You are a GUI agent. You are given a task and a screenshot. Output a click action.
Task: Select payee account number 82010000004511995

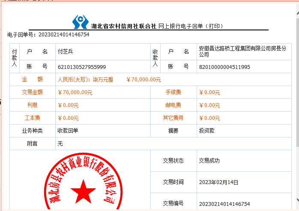coord(224,67)
